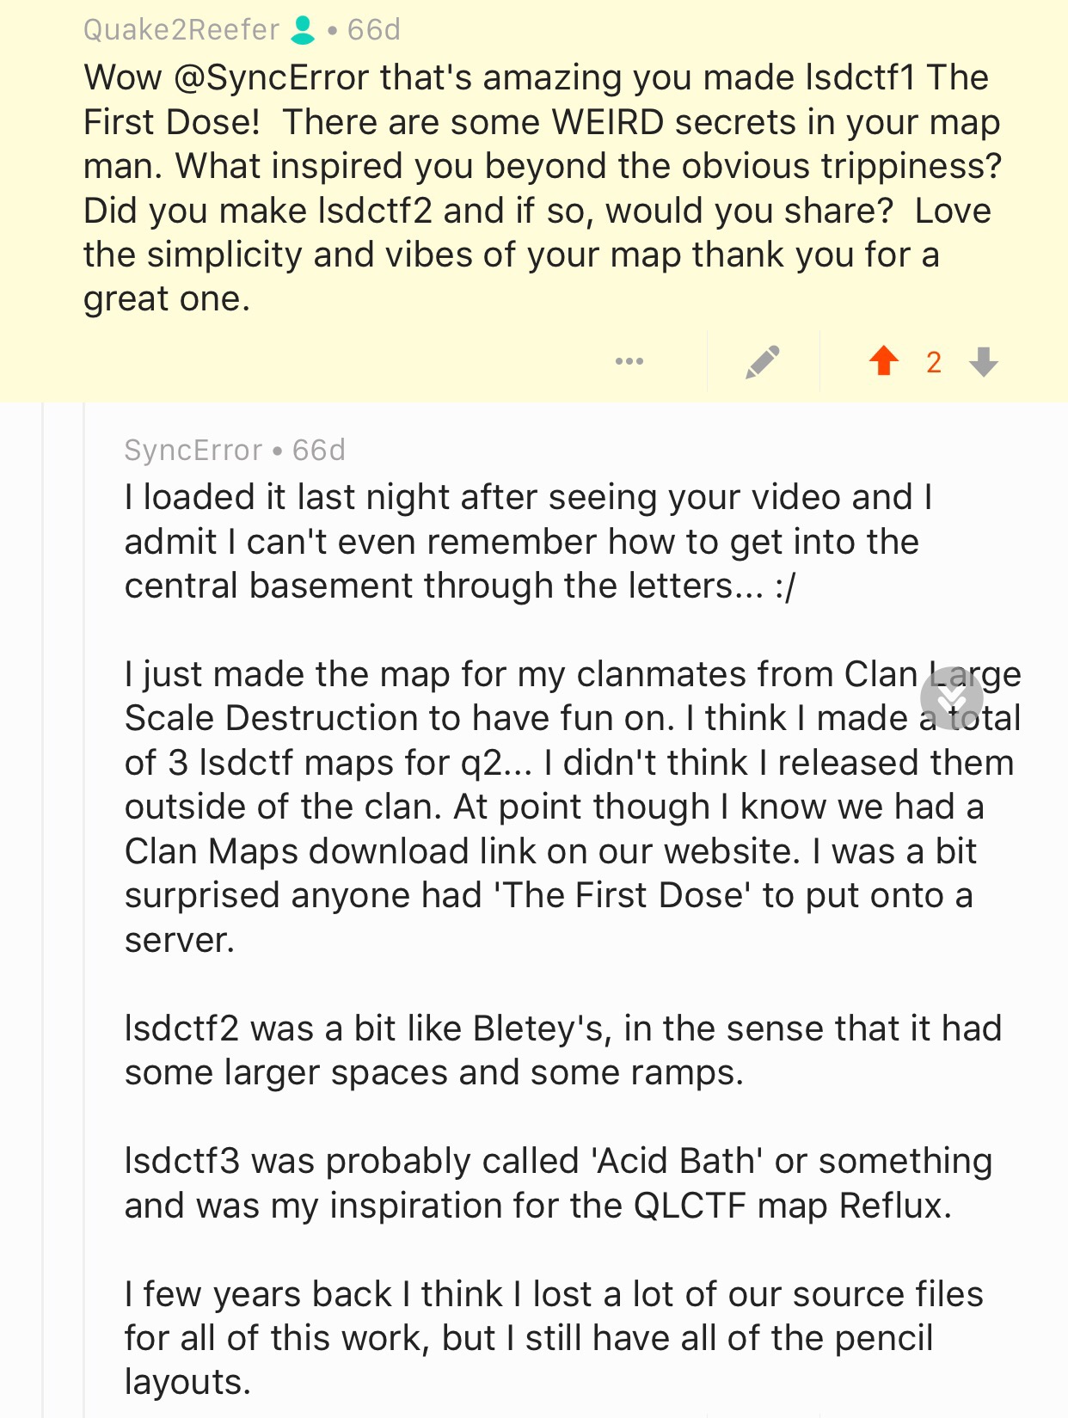Open SyncError's profile from reply header
The image size is (1068, 1418).
(x=193, y=450)
